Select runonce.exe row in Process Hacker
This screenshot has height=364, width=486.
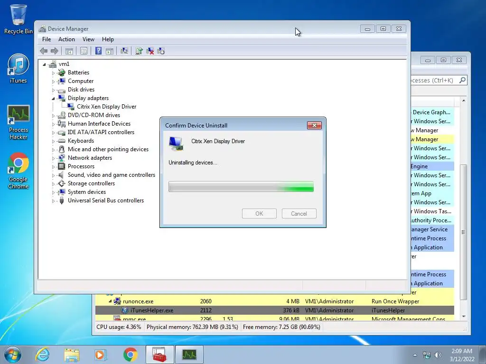pos(275,301)
